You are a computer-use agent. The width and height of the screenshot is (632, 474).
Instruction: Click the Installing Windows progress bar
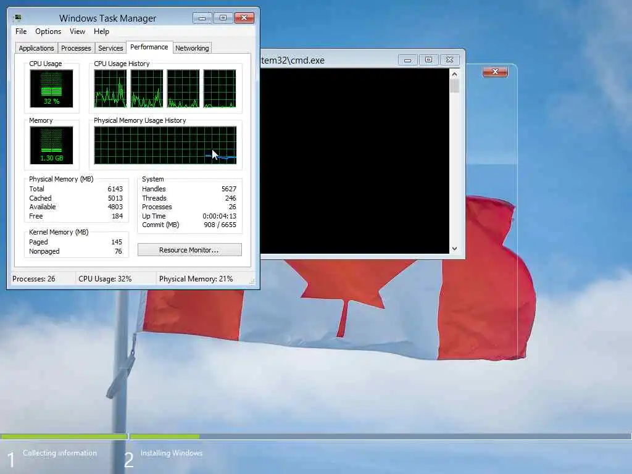tap(381, 436)
